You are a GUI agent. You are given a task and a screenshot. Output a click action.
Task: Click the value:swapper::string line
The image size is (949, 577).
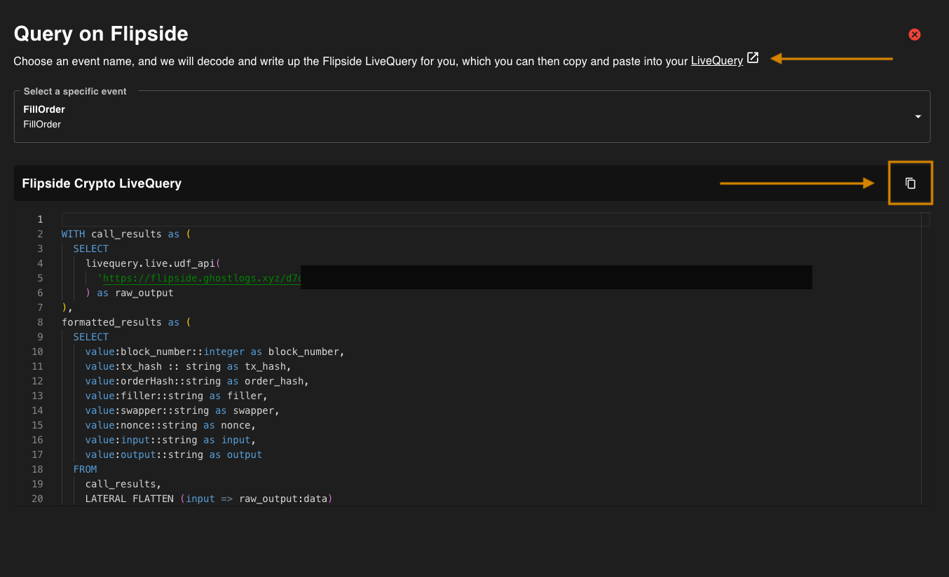coord(182,410)
